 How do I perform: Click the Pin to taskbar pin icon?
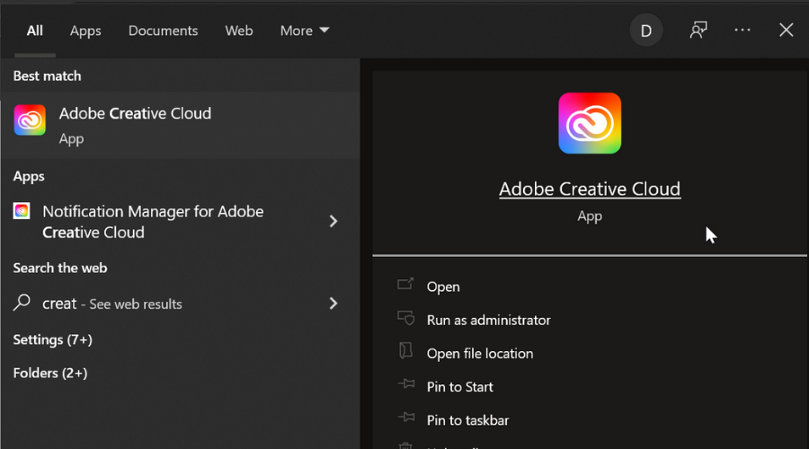pyautogui.click(x=406, y=418)
